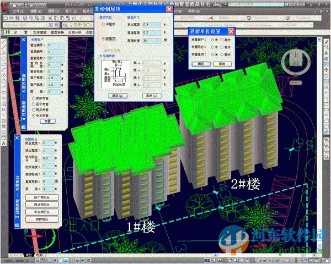
Task: Select the Spline tool in the draw toolbar
Action: pyautogui.click(x=4, y=86)
